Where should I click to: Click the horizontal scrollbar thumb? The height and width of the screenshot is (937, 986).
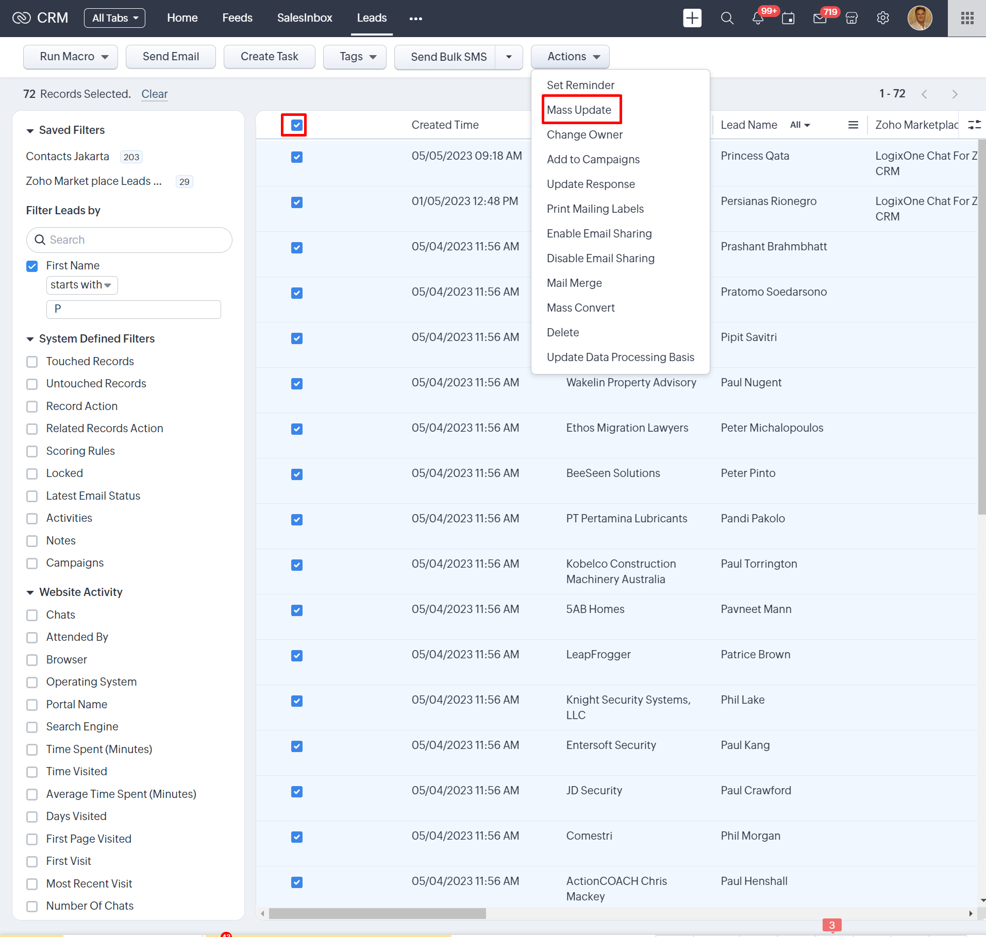click(377, 914)
